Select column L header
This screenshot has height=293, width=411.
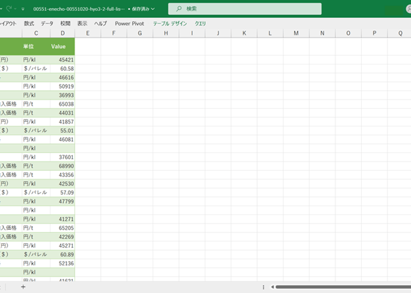tap(270, 33)
